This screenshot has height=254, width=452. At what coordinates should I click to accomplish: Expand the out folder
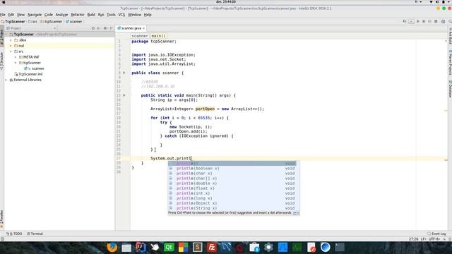pos(11,46)
